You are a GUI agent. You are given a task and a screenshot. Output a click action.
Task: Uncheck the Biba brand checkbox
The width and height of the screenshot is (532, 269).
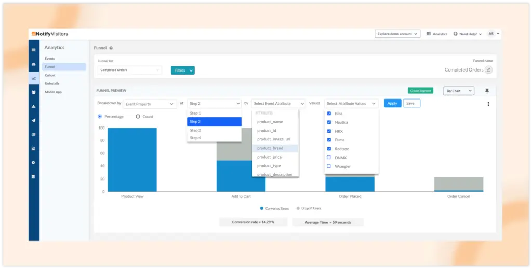pyautogui.click(x=328, y=114)
